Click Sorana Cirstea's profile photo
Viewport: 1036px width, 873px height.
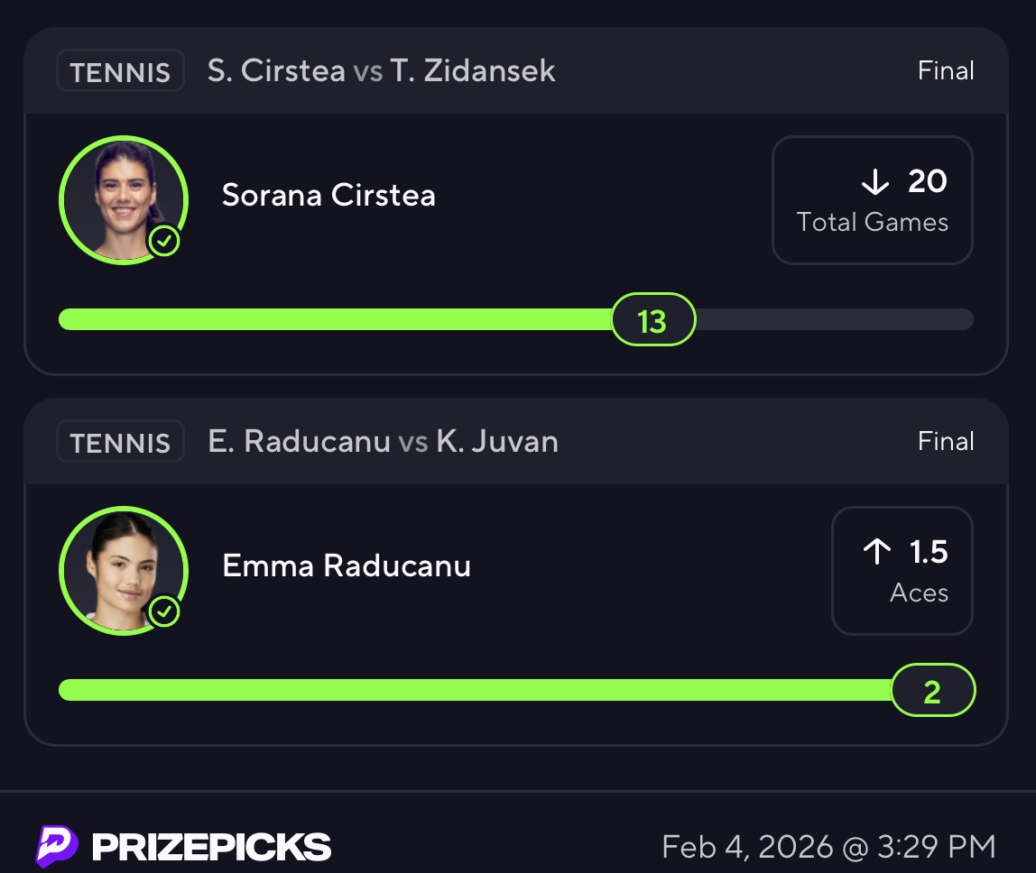point(124,199)
